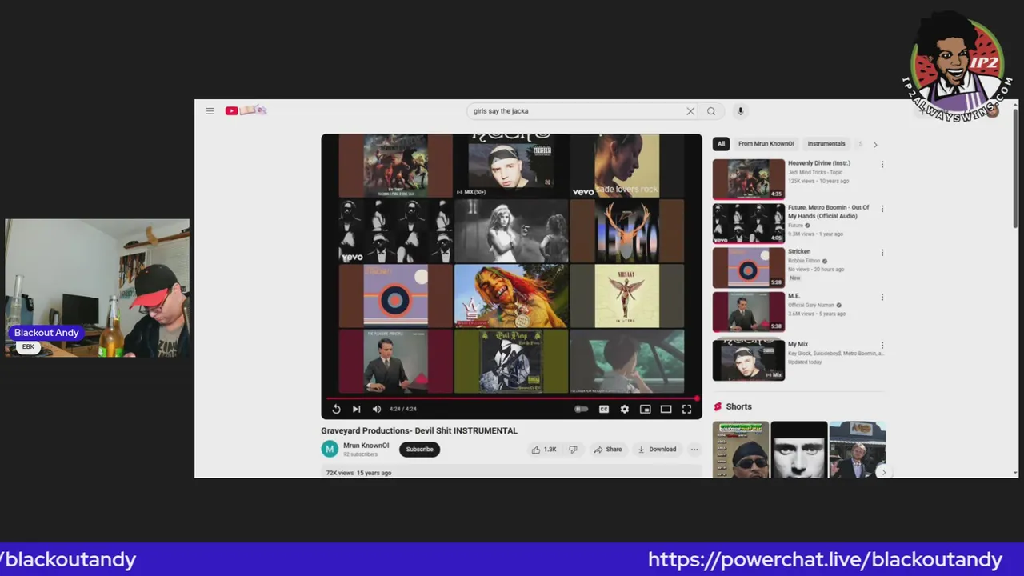Mute the video player volume

coord(377,409)
